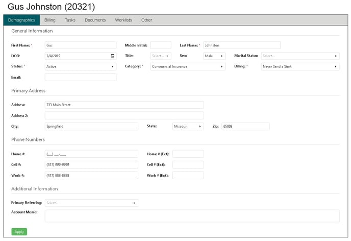
Task: Open the Tasks tab
Action: [x=70, y=20]
